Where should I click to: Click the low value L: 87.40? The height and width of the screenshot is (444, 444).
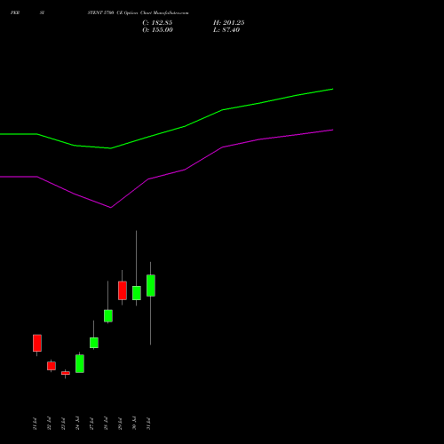226,30
